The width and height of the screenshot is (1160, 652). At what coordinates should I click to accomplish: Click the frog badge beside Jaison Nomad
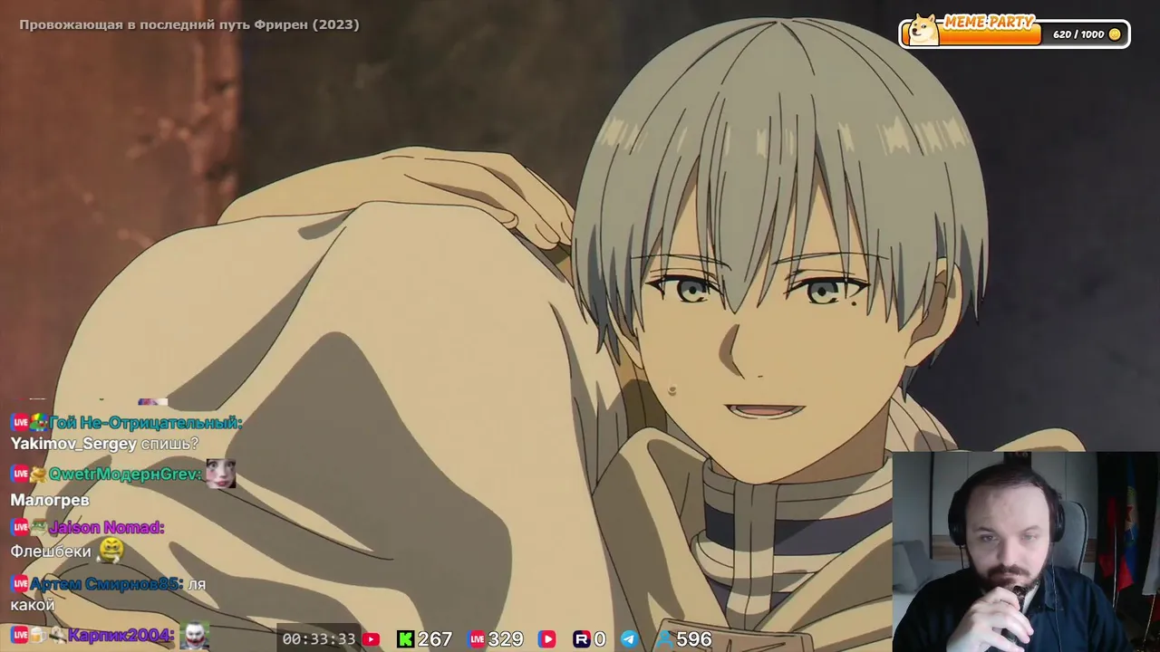pyautogui.click(x=39, y=527)
